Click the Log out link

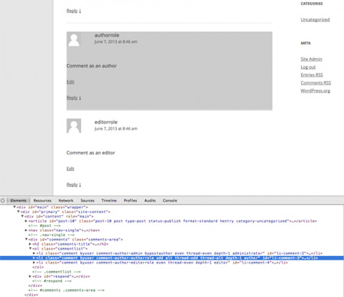click(308, 67)
